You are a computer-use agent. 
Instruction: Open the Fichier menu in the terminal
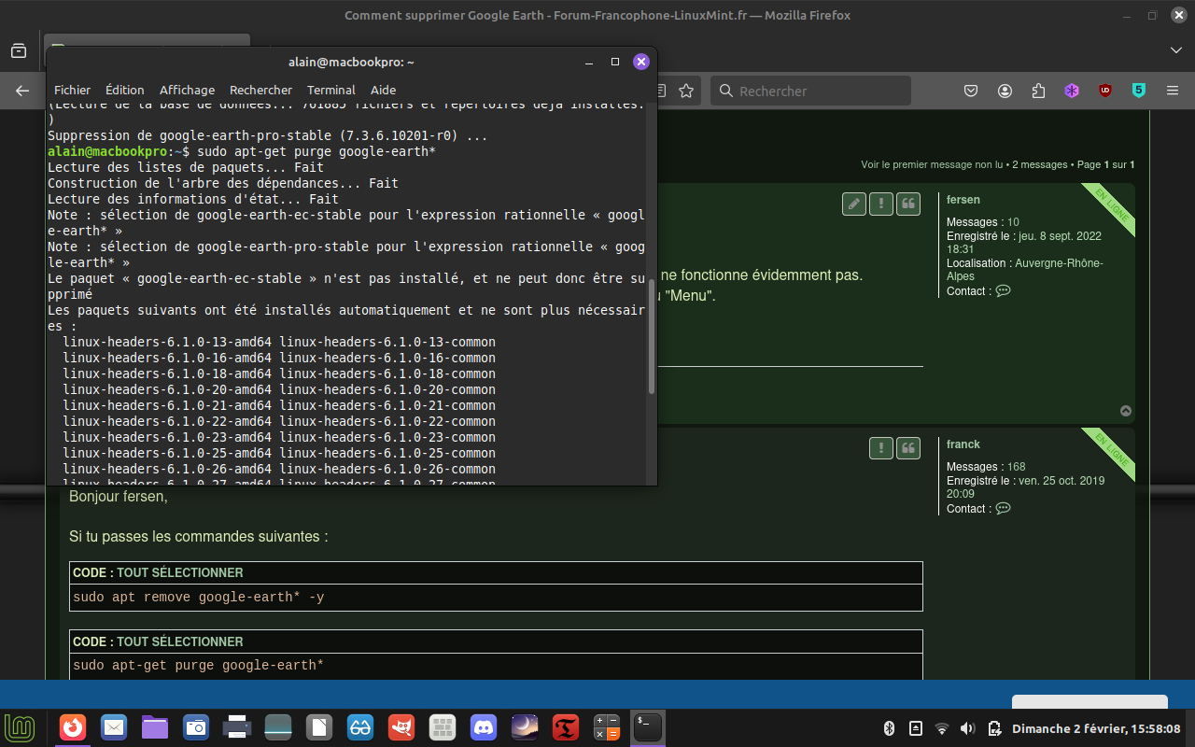(72, 91)
